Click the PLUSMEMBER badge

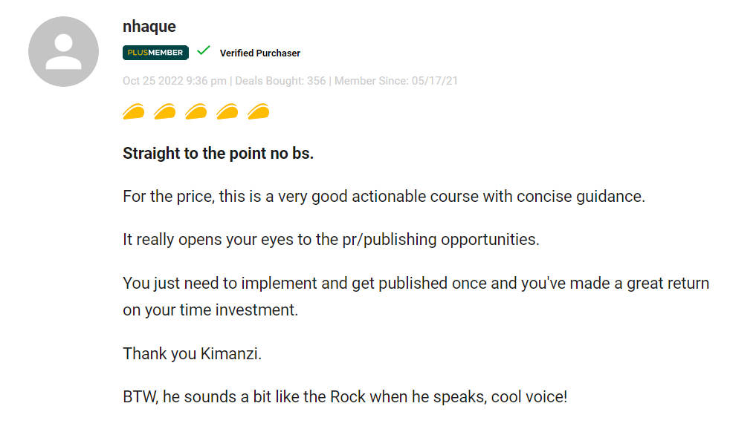pos(155,53)
